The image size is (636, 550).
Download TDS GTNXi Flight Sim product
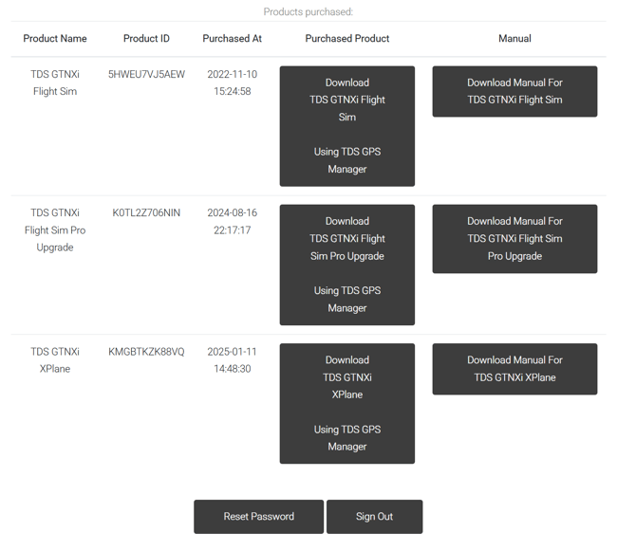[346, 126]
